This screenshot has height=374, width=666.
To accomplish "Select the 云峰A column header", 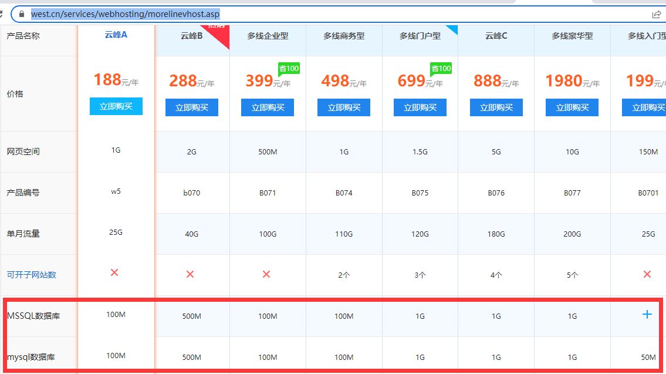I will click(116, 35).
